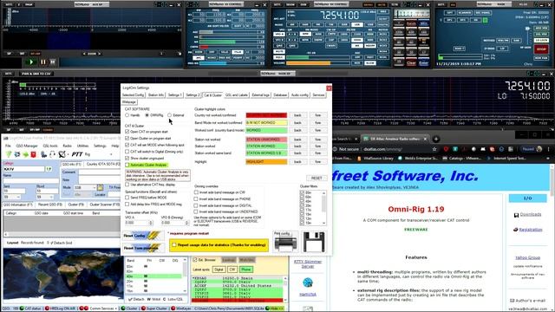Open the Database settings tab
The height and width of the screenshot is (312, 555).
pyautogui.click(x=280, y=95)
